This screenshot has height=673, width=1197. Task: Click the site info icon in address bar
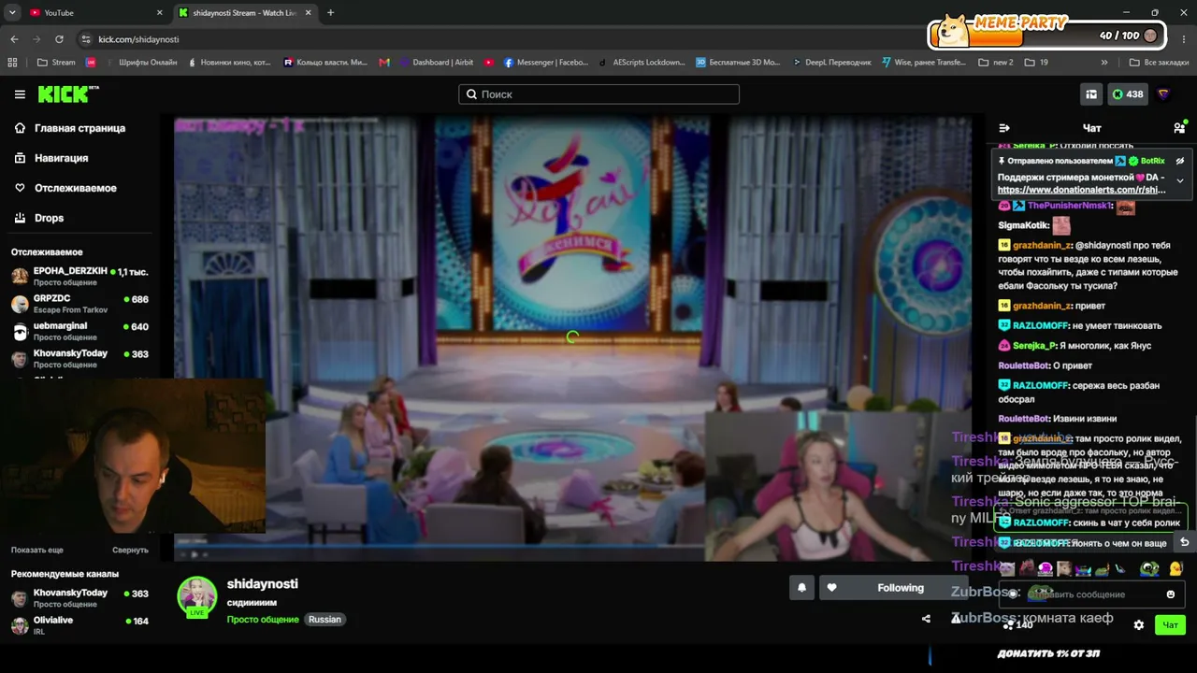(x=86, y=39)
